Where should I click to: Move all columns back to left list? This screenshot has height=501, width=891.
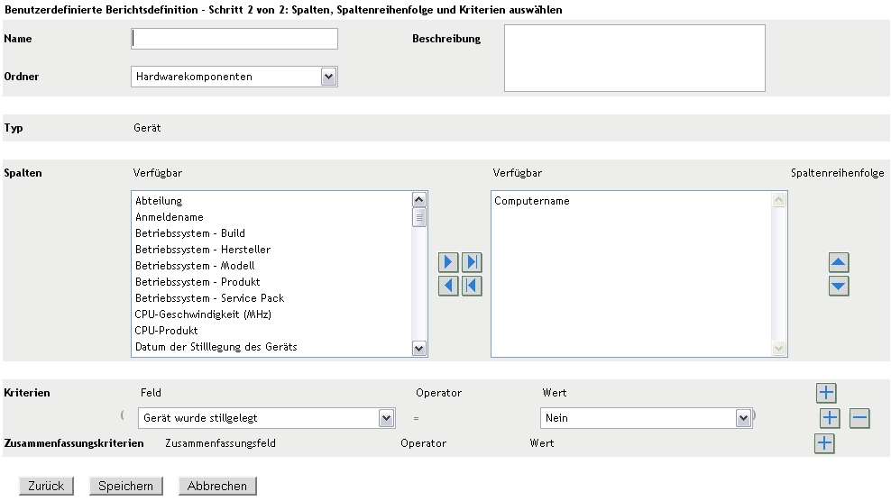[472, 286]
